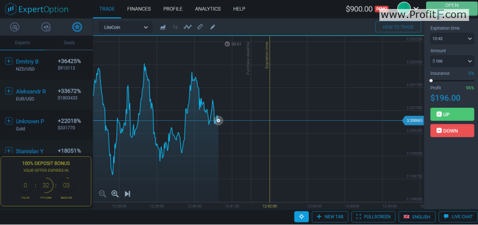Click the $196.00 profit amount
Image resolution: width=478 pixels, height=225 pixels.
(x=445, y=98)
